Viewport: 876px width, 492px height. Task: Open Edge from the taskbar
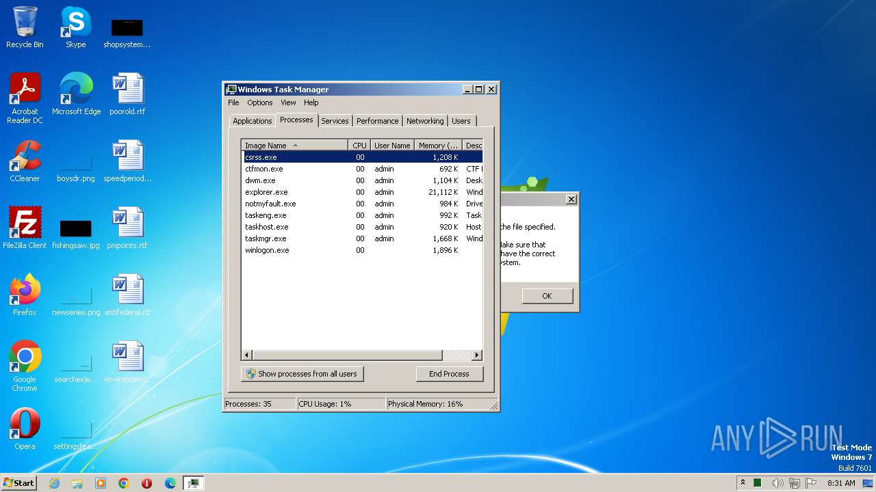(x=170, y=483)
